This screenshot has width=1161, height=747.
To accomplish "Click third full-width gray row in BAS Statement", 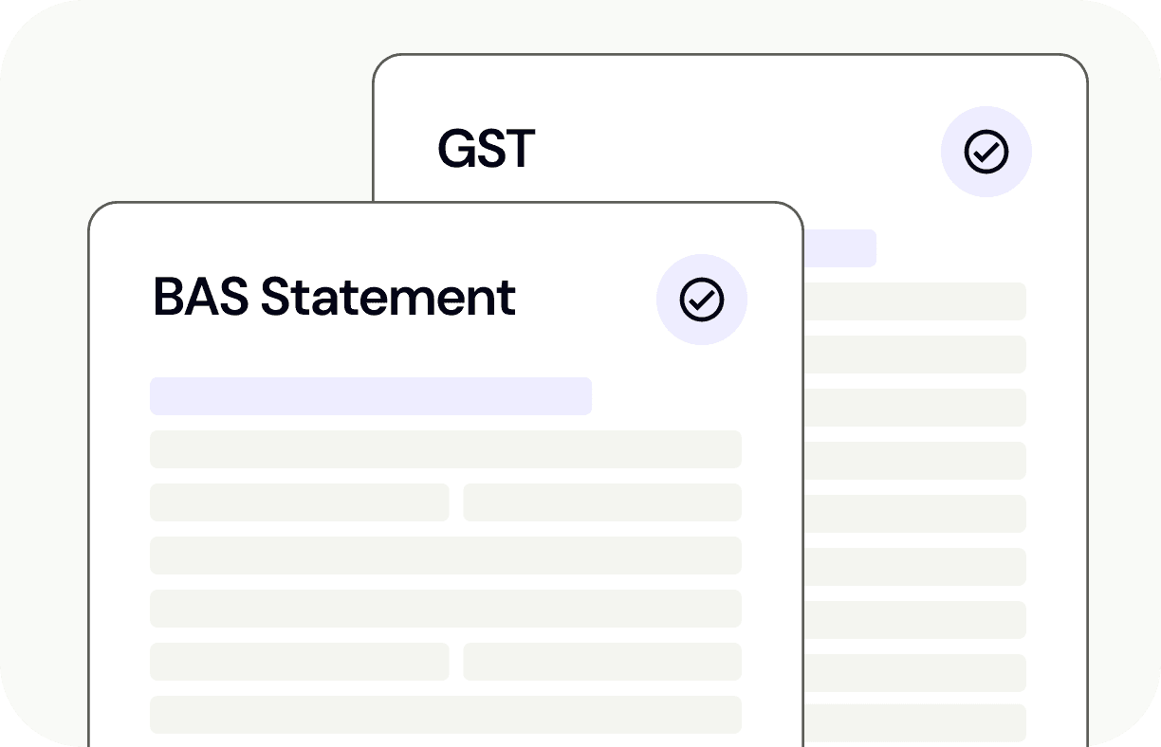I will tap(445, 609).
